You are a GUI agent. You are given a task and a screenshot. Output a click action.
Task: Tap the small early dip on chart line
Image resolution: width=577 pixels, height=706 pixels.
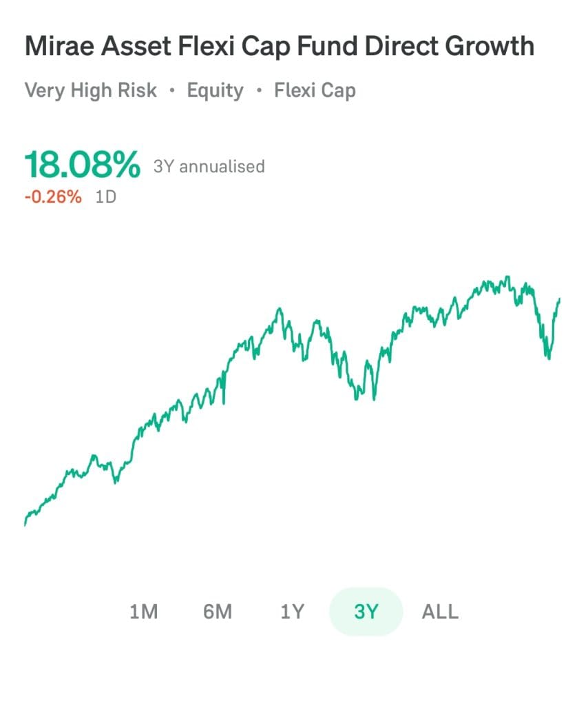(116, 481)
